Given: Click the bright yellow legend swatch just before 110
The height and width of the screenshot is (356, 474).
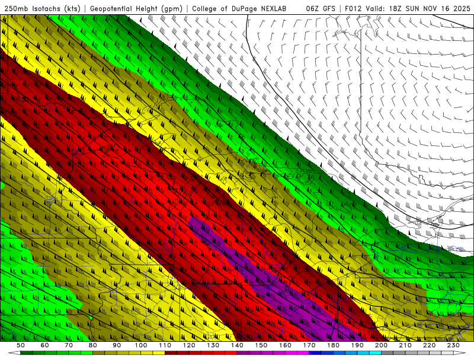Looking at the screenshot, I should pos(159,353).
